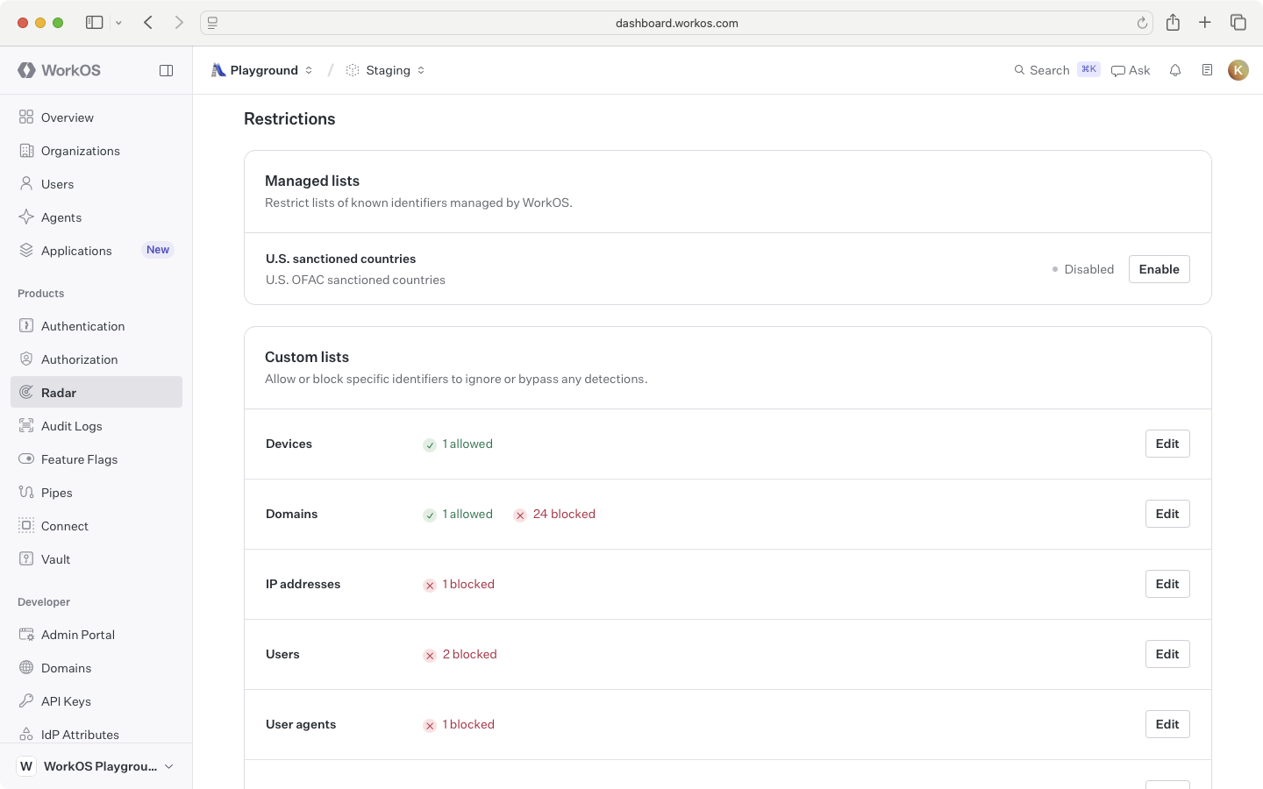1263x789 pixels.
Task: Open a new Safari tab
Action: coord(1205,23)
